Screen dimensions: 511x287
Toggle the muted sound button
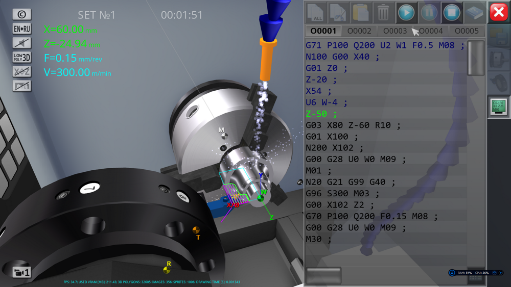pos(22,43)
